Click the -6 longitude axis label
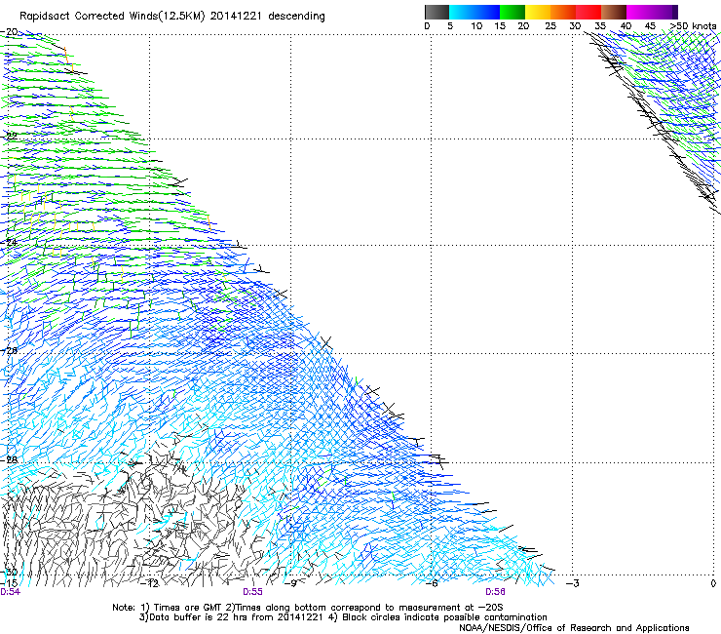The width and height of the screenshot is (721, 634). [432, 583]
